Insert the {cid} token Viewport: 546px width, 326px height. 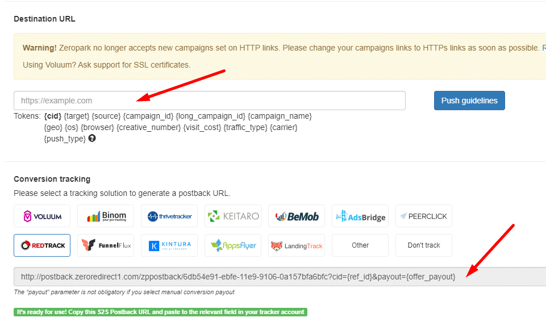point(52,116)
